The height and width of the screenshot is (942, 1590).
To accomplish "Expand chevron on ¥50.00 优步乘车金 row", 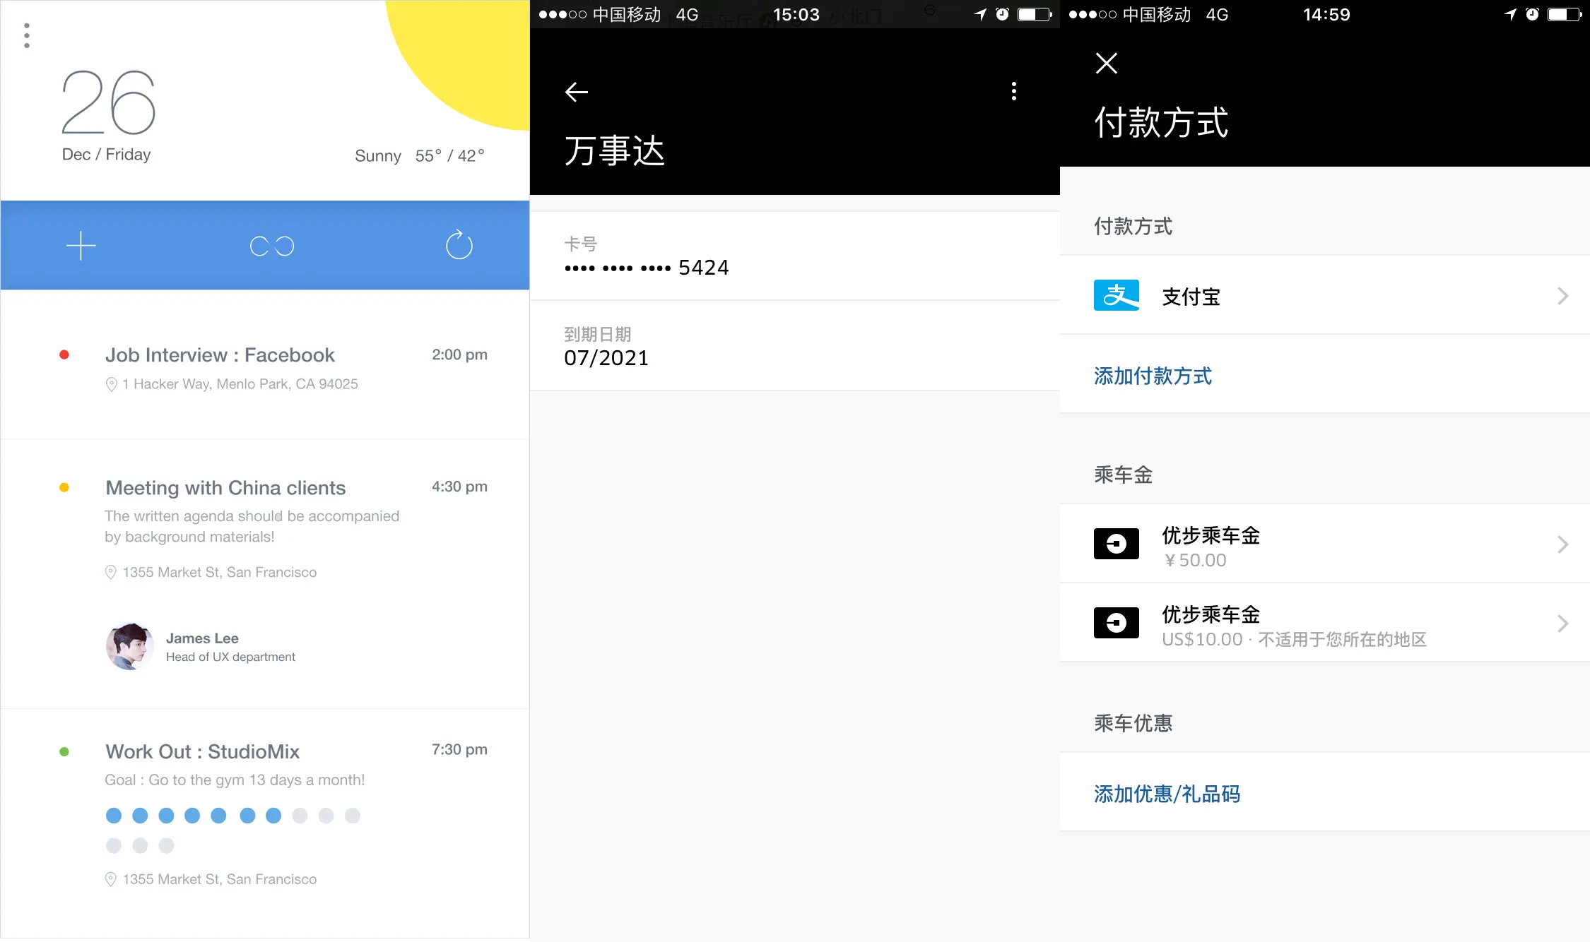I will 1562,544.
